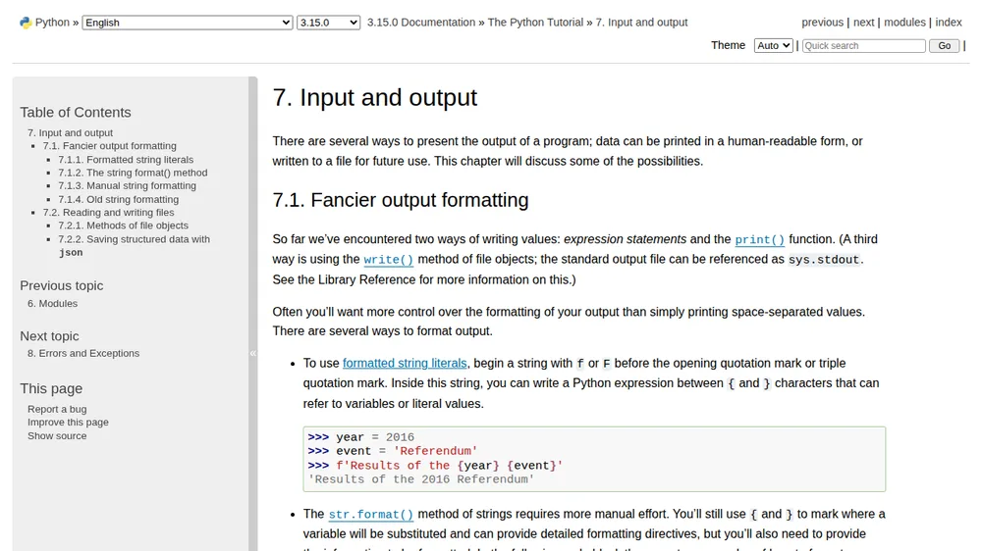Click the year = 2016 code line

point(360,437)
